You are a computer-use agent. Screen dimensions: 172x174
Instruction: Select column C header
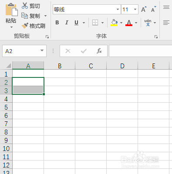point(91,66)
